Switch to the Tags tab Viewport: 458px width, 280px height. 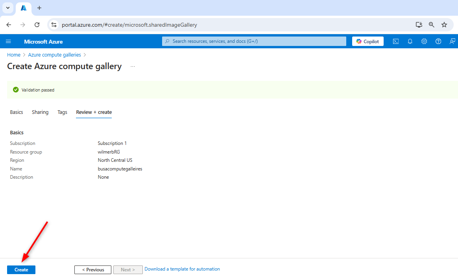62,112
